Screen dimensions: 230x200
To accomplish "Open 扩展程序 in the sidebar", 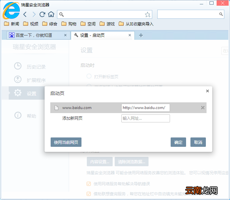I will tap(30, 80).
